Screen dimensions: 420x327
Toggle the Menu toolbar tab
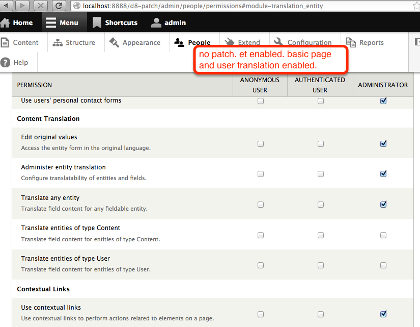(x=64, y=22)
